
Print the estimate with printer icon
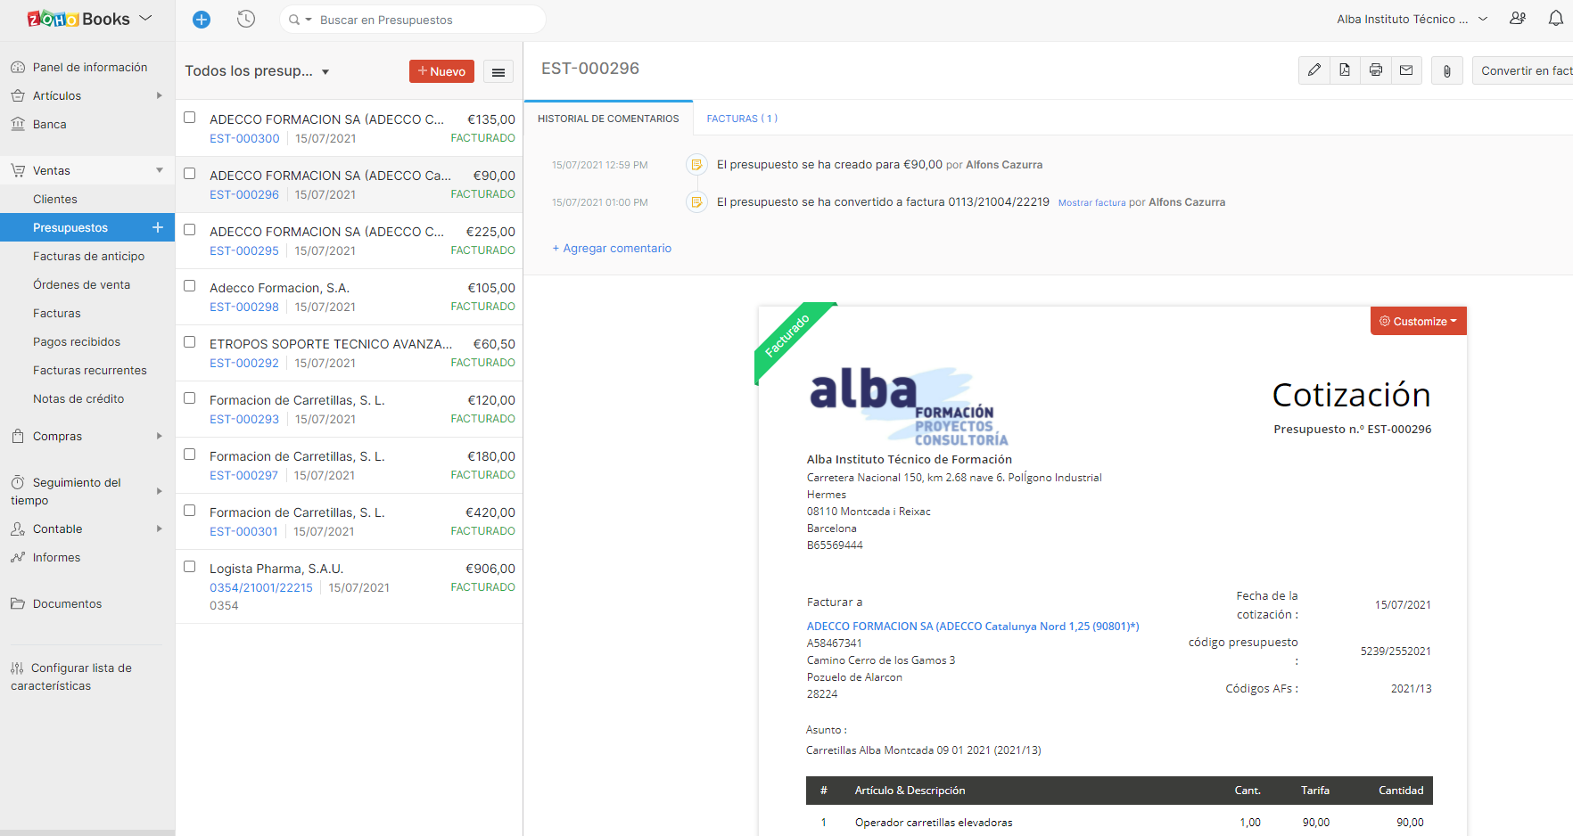pyautogui.click(x=1376, y=70)
